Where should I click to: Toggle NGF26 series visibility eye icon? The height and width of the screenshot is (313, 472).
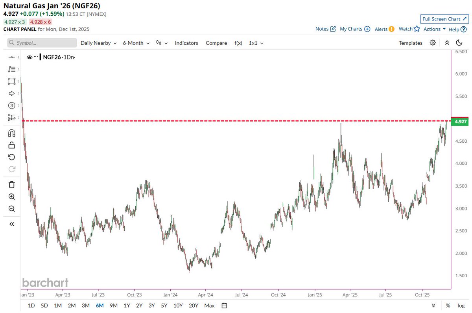29,57
